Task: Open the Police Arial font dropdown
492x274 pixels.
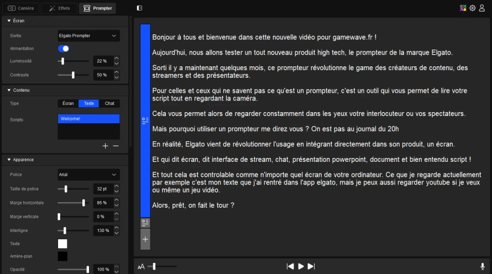Action: tap(88, 175)
